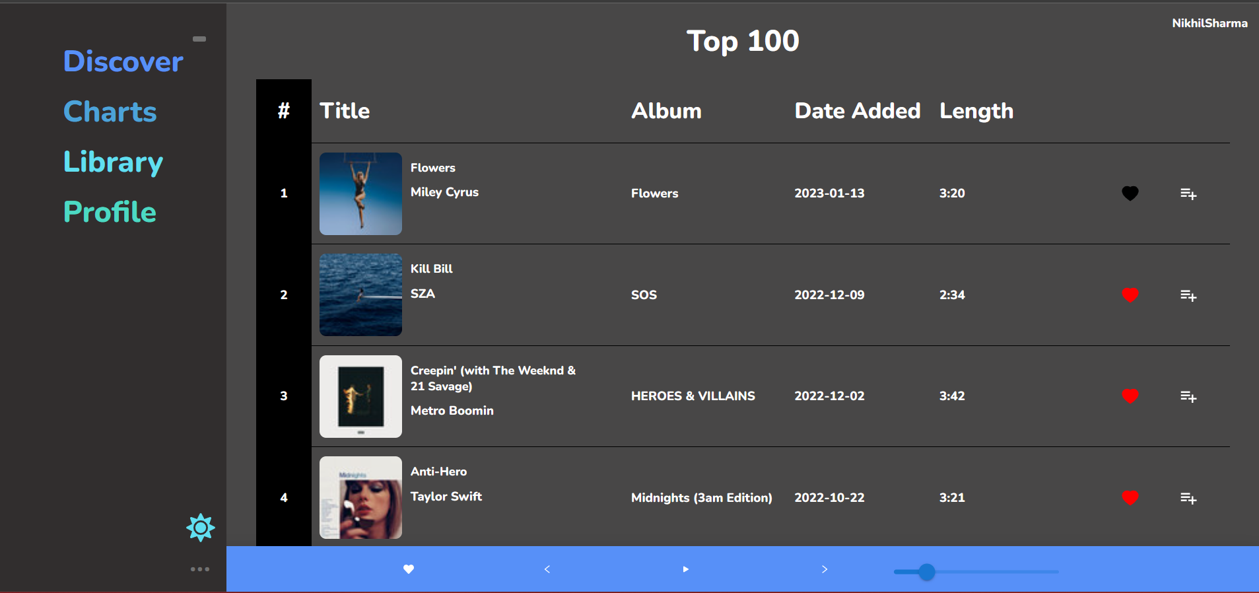Skip to next track
The image size is (1259, 593).
825,569
